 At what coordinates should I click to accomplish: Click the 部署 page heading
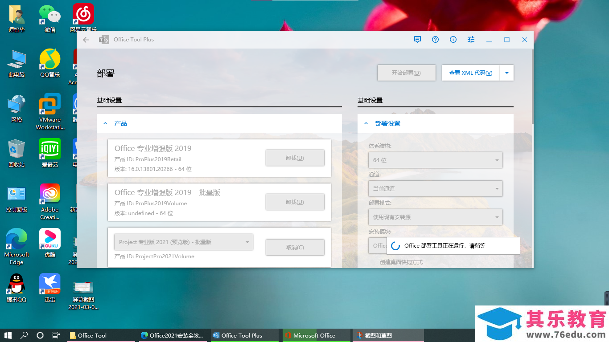[106, 73]
